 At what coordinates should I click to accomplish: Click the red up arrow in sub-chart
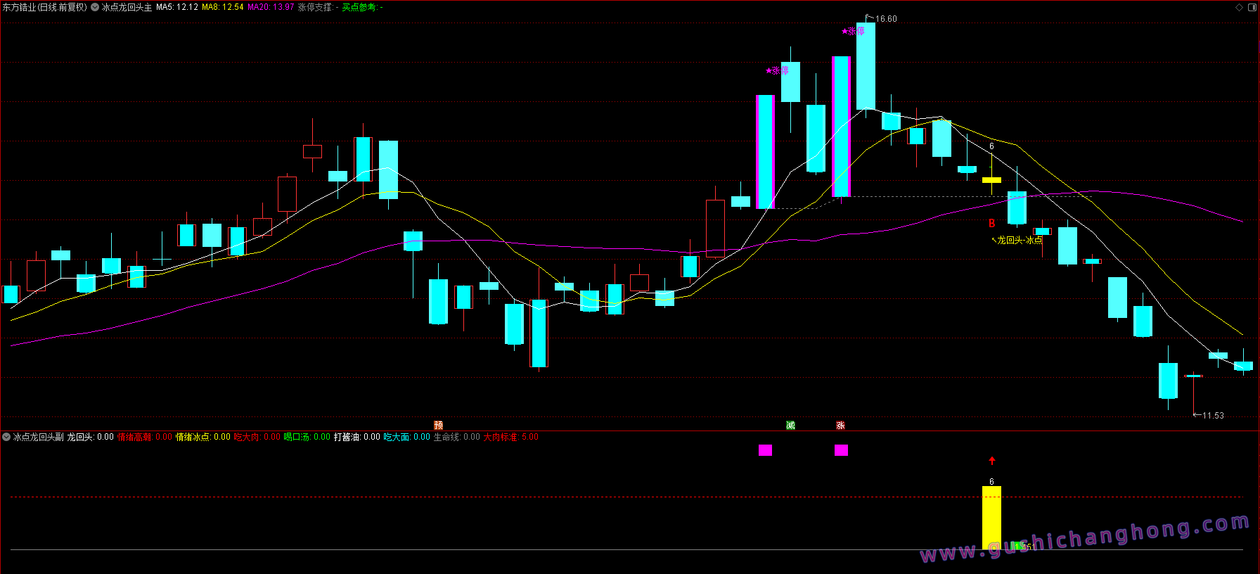point(992,461)
